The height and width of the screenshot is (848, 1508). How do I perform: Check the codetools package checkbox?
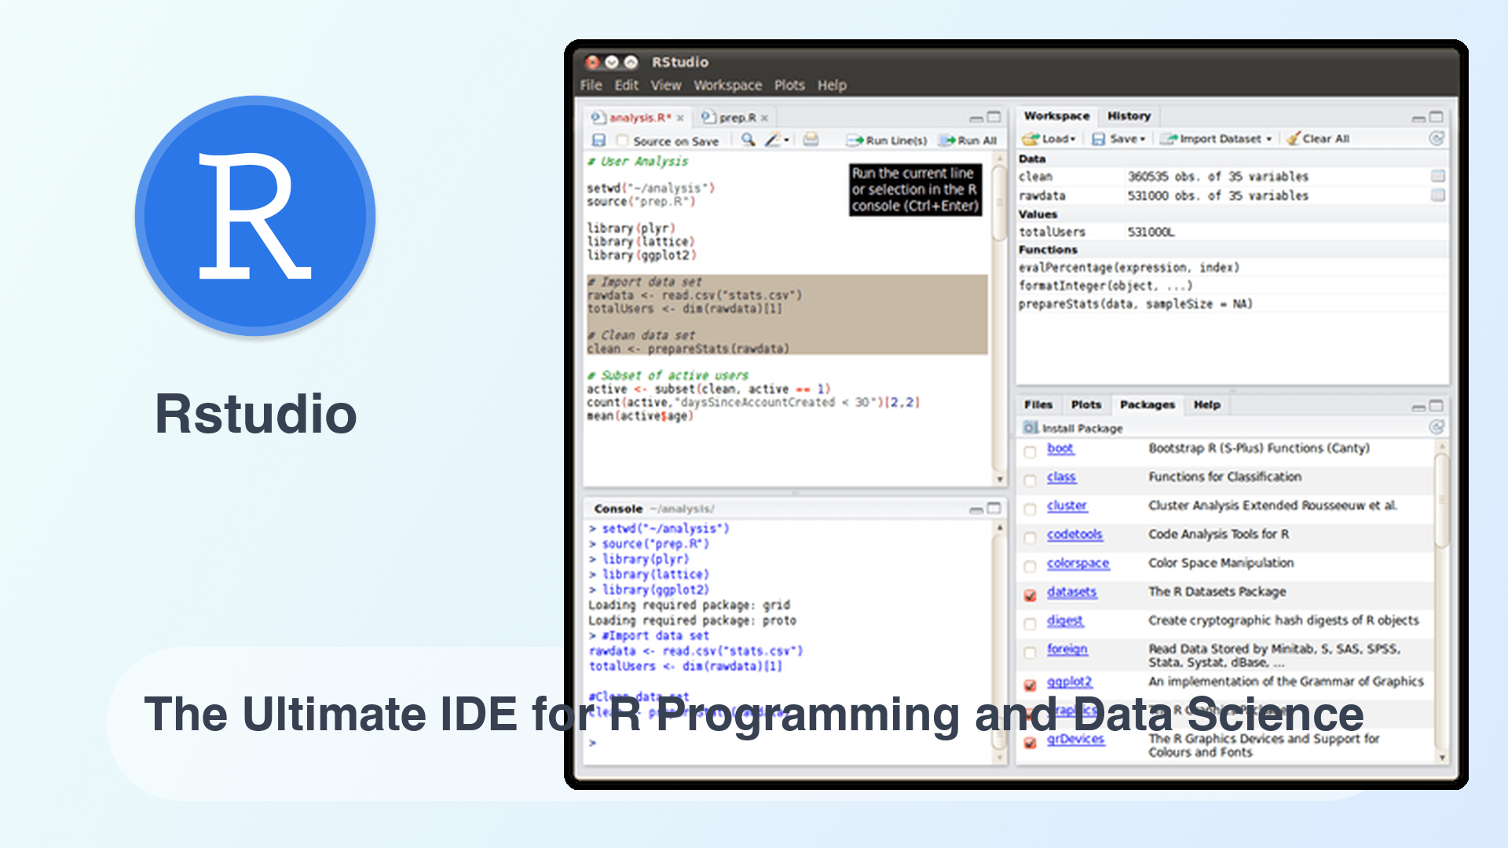pos(1030,538)
